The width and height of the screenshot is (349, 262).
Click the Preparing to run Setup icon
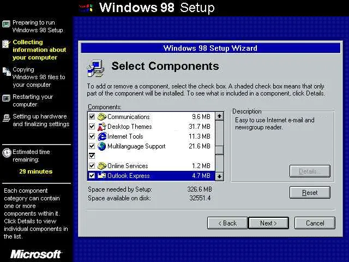[6, 24]
